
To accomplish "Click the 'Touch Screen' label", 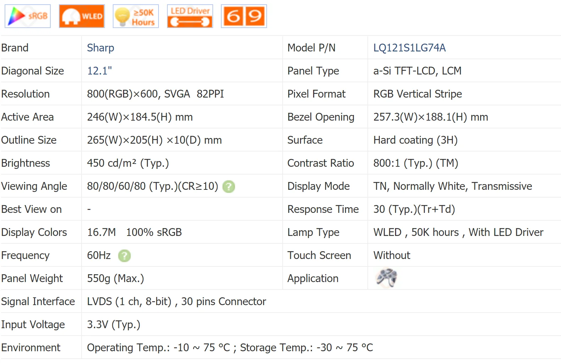I will (x=320, y=255).
